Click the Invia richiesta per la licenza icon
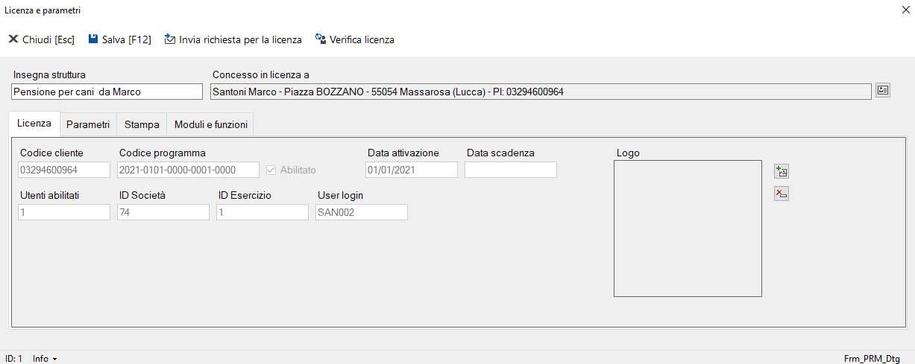This screenshot has height=364, width=915. point(170,39)
